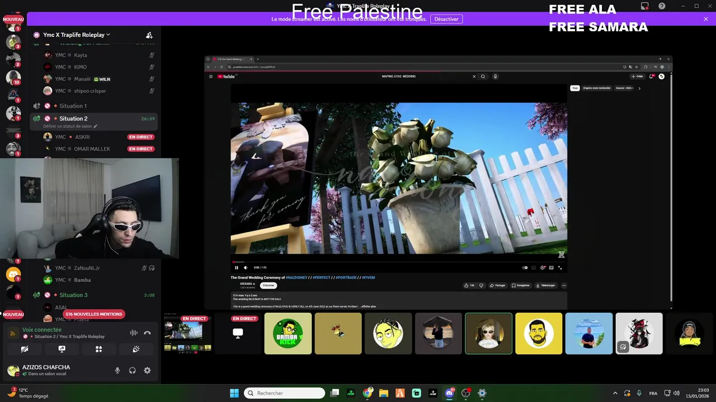Open YouTube notifications bell
This screenshot has width=716, height=402.
tap(651, 76)
